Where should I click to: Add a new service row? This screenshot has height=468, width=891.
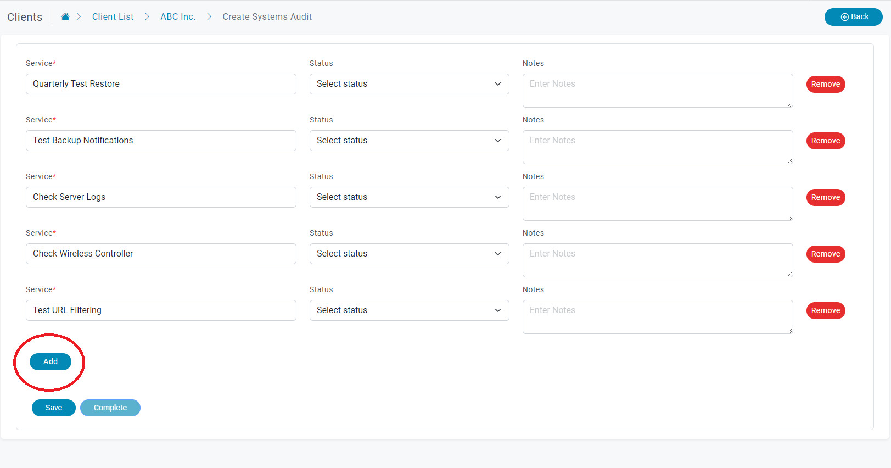[x=51, y=361]
